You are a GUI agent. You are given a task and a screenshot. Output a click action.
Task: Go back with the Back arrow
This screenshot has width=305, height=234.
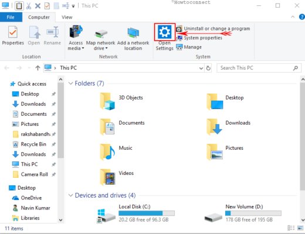[x=7, y=68]
